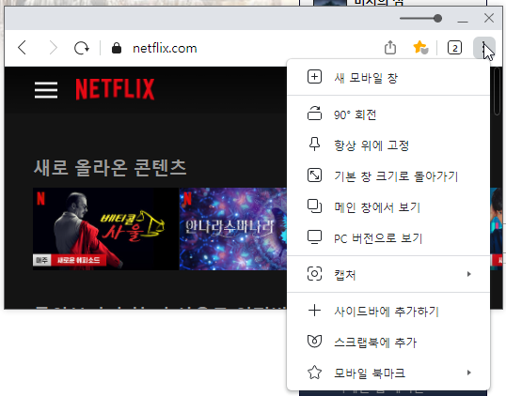
Task: Click the 새로 올라온 콘텐츠 heading
Action: pyautogui.click(x=110, y=167)
